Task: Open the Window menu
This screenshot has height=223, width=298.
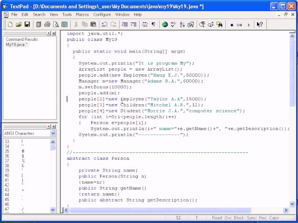Action: click(x=122, y=14)
